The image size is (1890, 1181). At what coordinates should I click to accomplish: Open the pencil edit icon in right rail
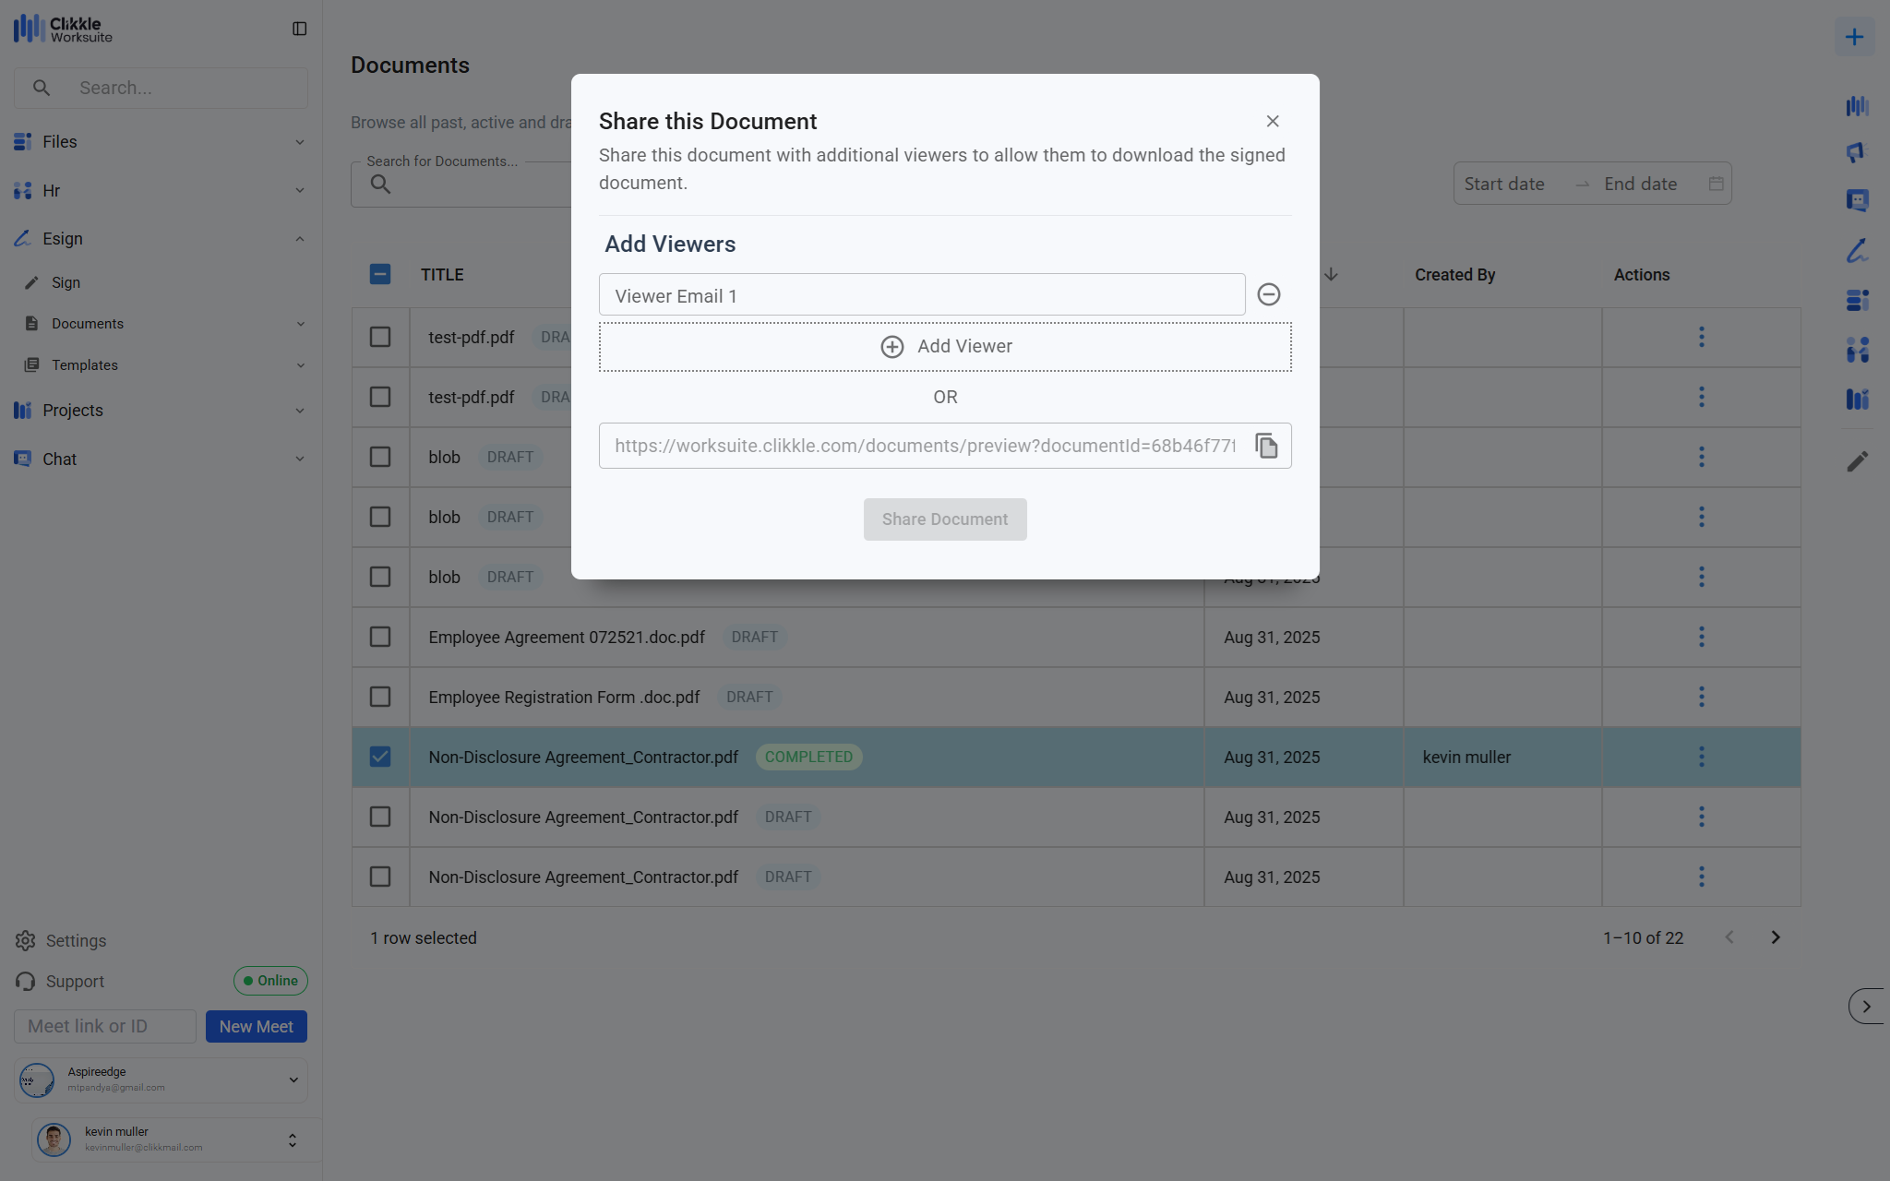pyautogui.click(x=1857, y=461)
